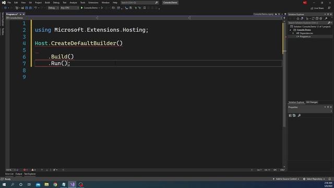This screenshot has width=334, height=188.
Task: Select the Program.cs editor tab
Action: tap(12, 14)
